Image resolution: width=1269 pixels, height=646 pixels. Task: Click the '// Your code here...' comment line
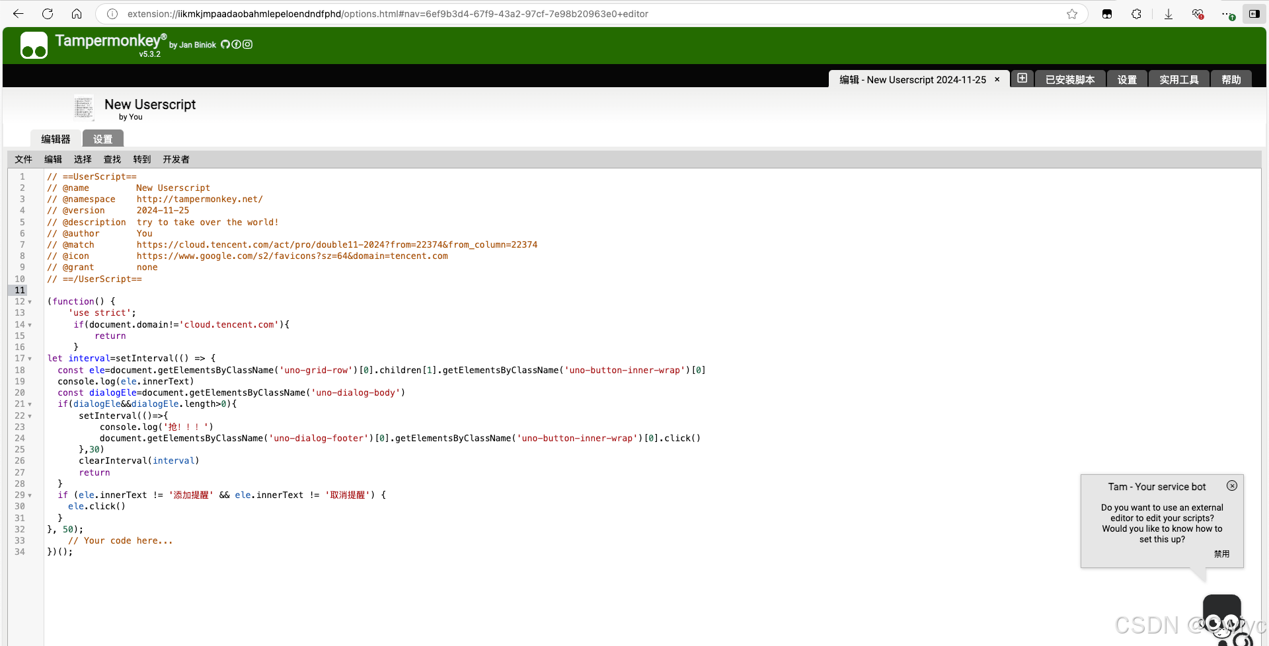click(x=120, y=540)
